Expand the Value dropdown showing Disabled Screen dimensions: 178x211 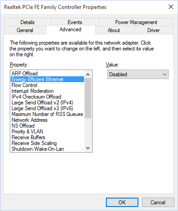138,74
